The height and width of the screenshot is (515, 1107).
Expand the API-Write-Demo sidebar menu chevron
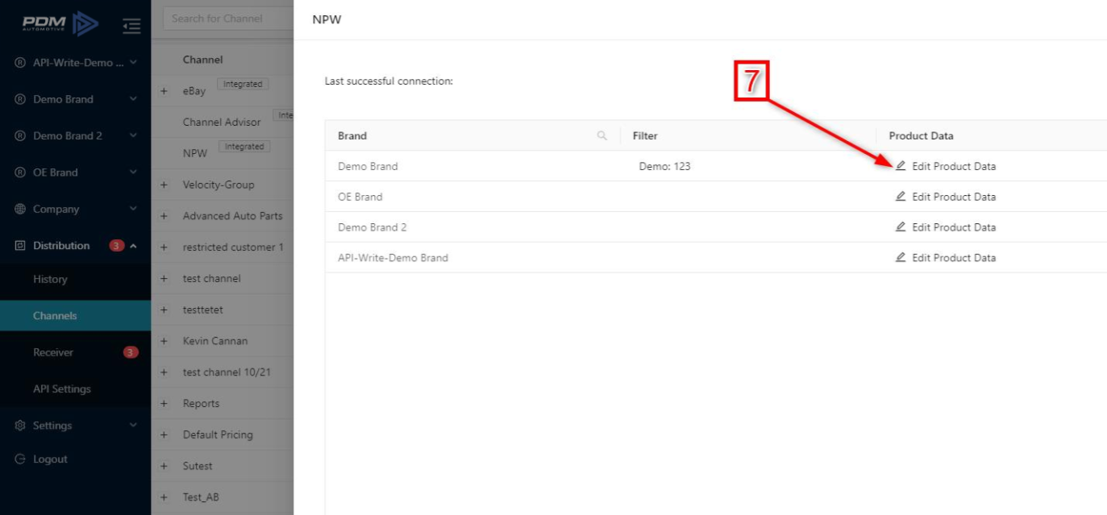pyautogui.click(x=133, y=63)
